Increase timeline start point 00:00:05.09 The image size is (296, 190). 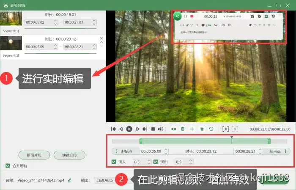(166, 149)
